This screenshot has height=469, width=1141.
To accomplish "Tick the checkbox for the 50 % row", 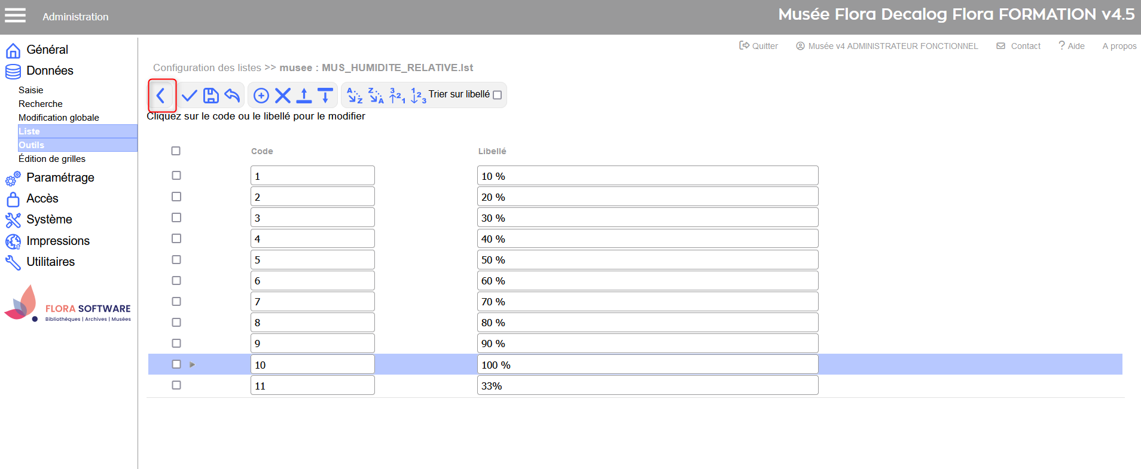I will (176, 260).
